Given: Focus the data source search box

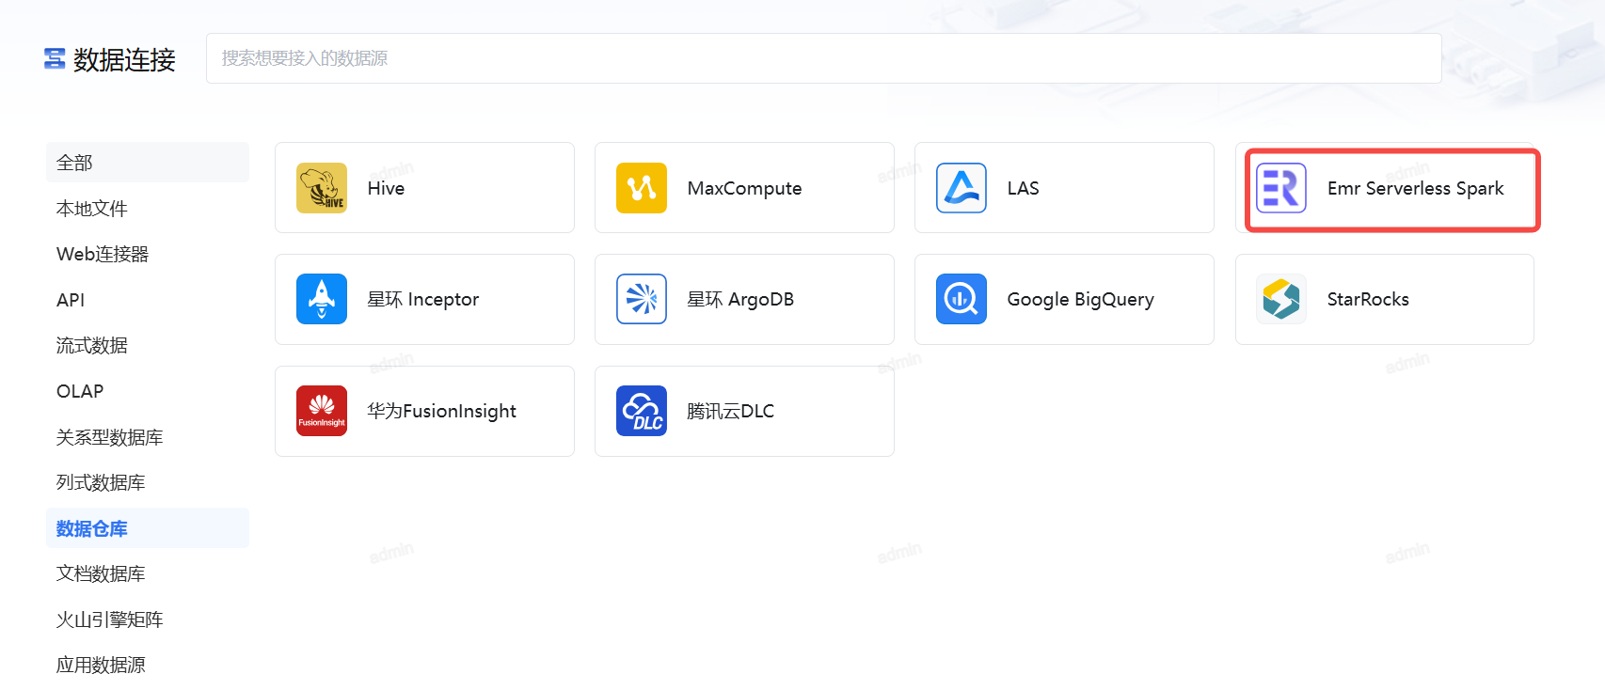Looking at the screenshot, I should [x=823, y=58].
